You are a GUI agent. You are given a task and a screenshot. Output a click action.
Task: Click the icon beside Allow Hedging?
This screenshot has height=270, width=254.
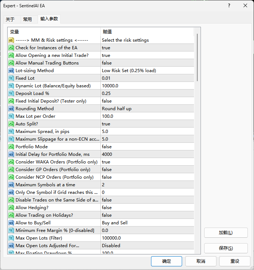pyautogui.click(x=11, y=208)
